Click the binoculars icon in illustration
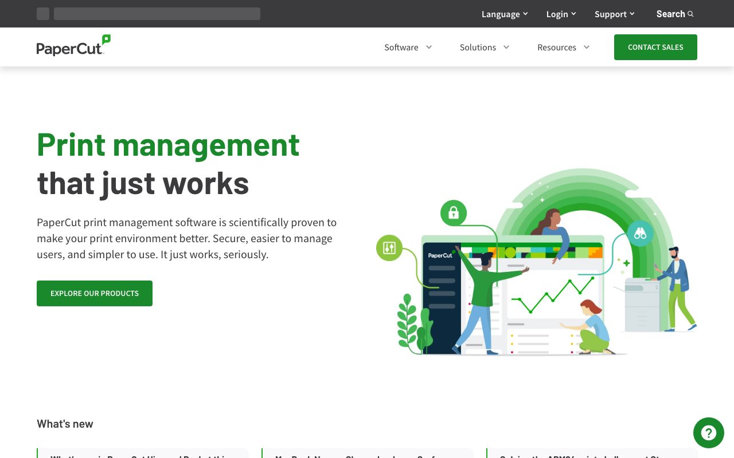Viewport: 734px width, 458px height. pyautogui.click(x=640, y=233)
